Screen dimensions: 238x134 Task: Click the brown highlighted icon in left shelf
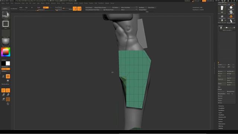pos(8,99)
